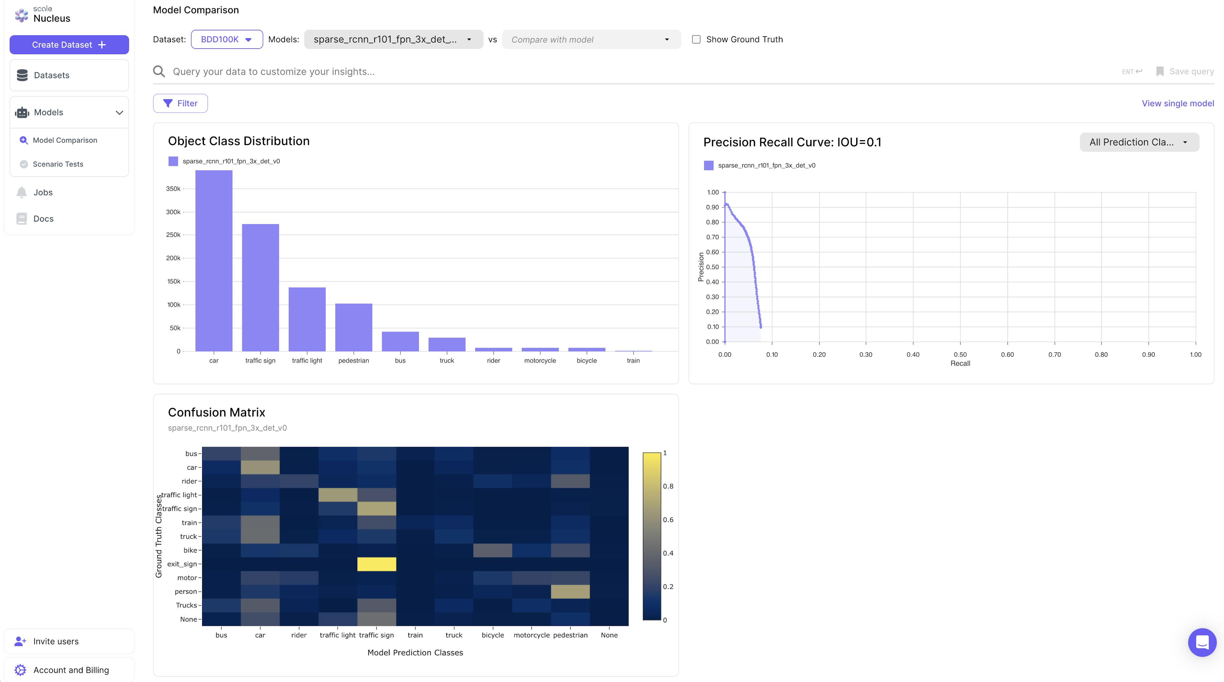Click the Datasets database icon
Image resolution: width=1224 pixels, height=682 pixels.
coord(22,75)
